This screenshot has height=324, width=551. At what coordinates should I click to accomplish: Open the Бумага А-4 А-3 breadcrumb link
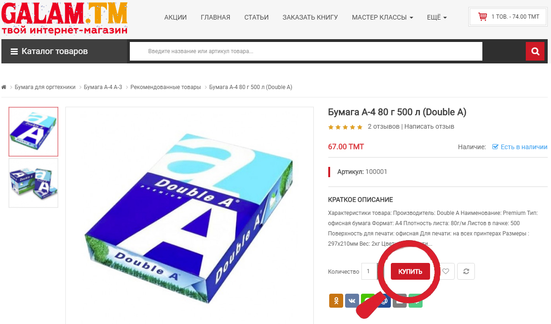click(103, 87)
